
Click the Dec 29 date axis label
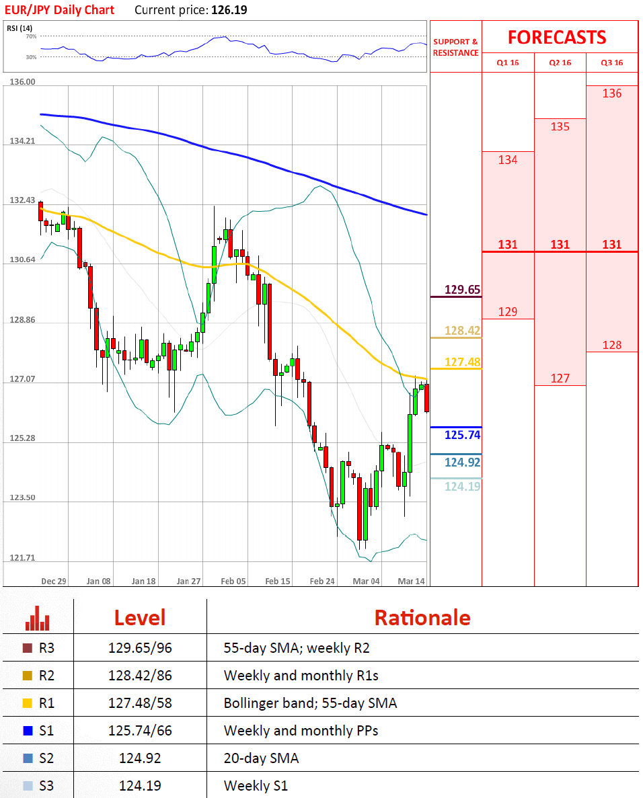(53, 582)
